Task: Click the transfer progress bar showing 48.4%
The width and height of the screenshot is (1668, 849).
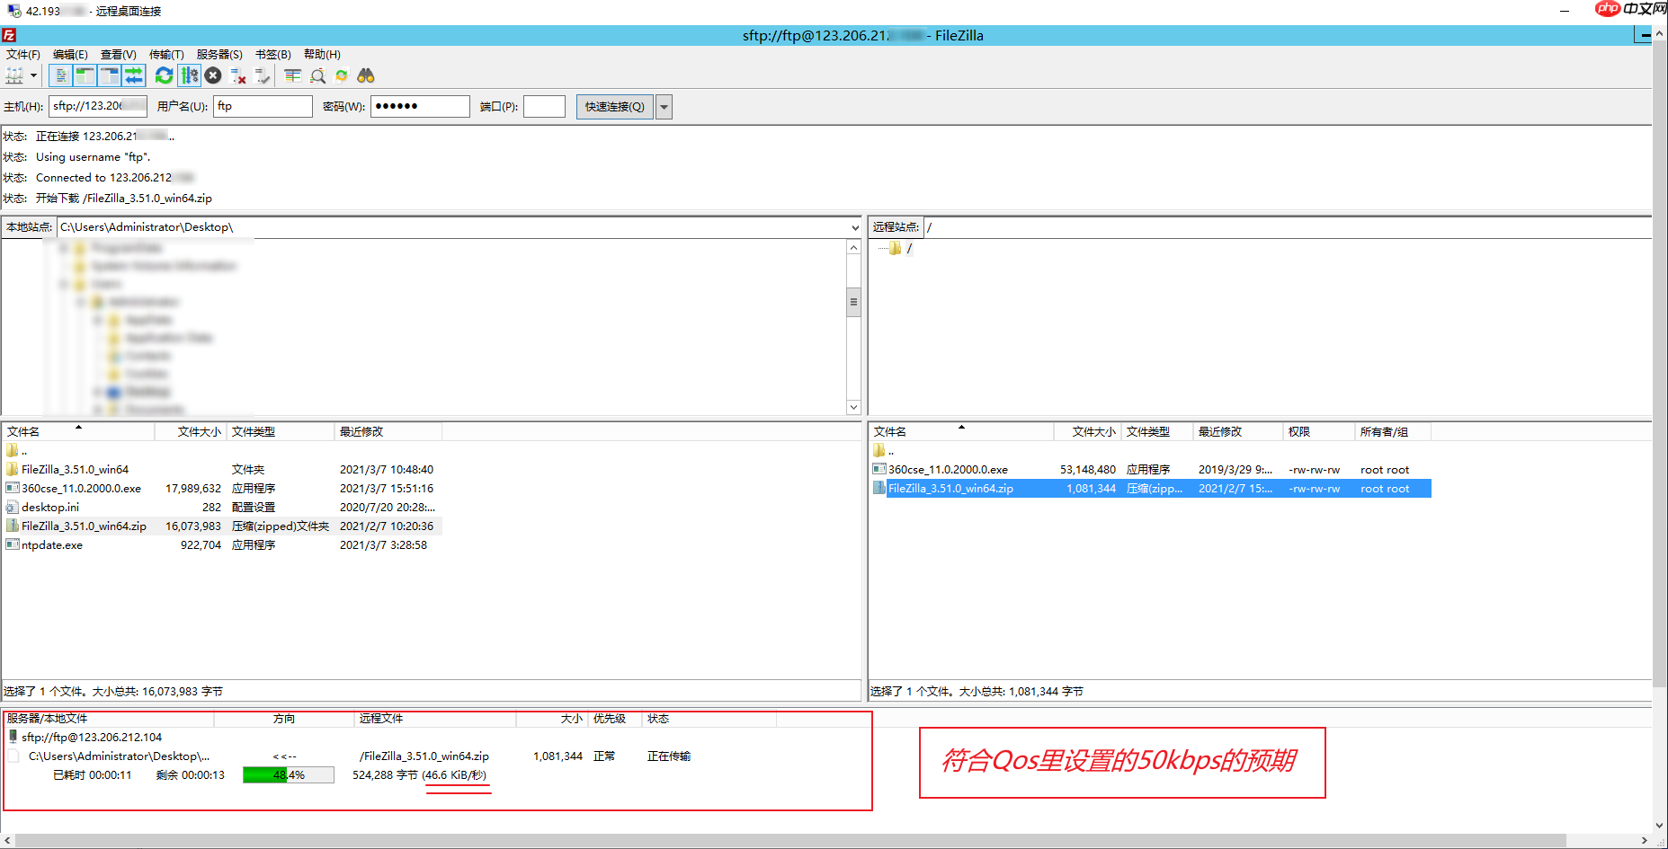Action: pyautogui.click(x=286, y=774)
